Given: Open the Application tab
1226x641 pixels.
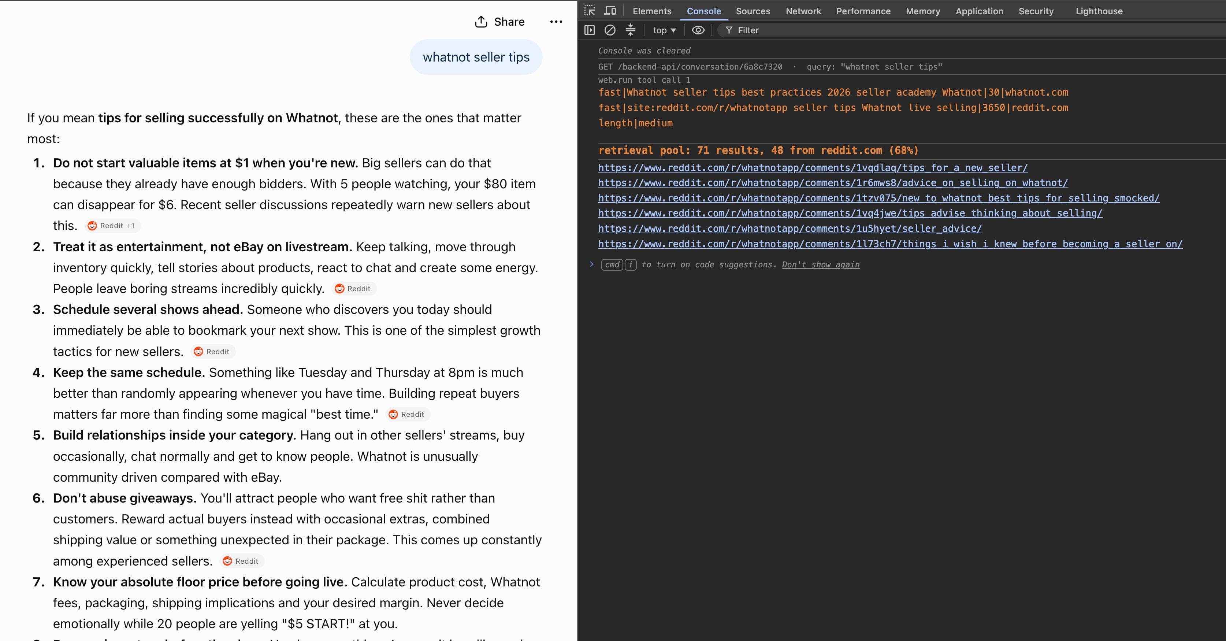Looking at the screenshot, I should pyautogui.click(x=979, y=11).
